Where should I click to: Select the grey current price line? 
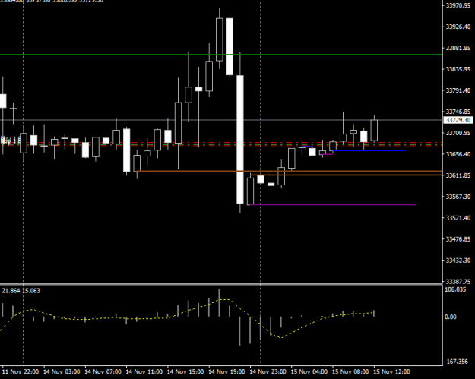click(221, 120)
